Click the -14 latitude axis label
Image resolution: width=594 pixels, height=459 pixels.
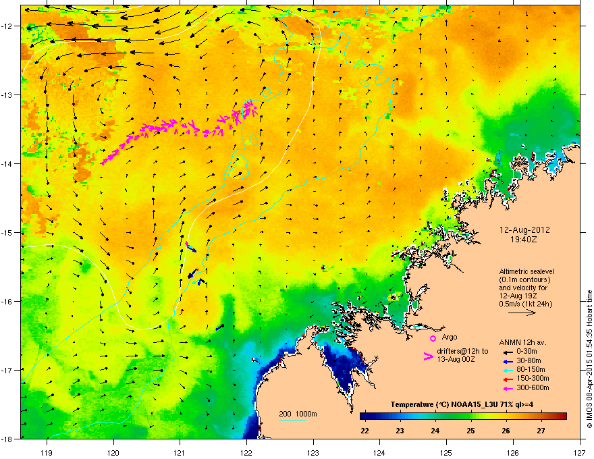tap(7, 163)
